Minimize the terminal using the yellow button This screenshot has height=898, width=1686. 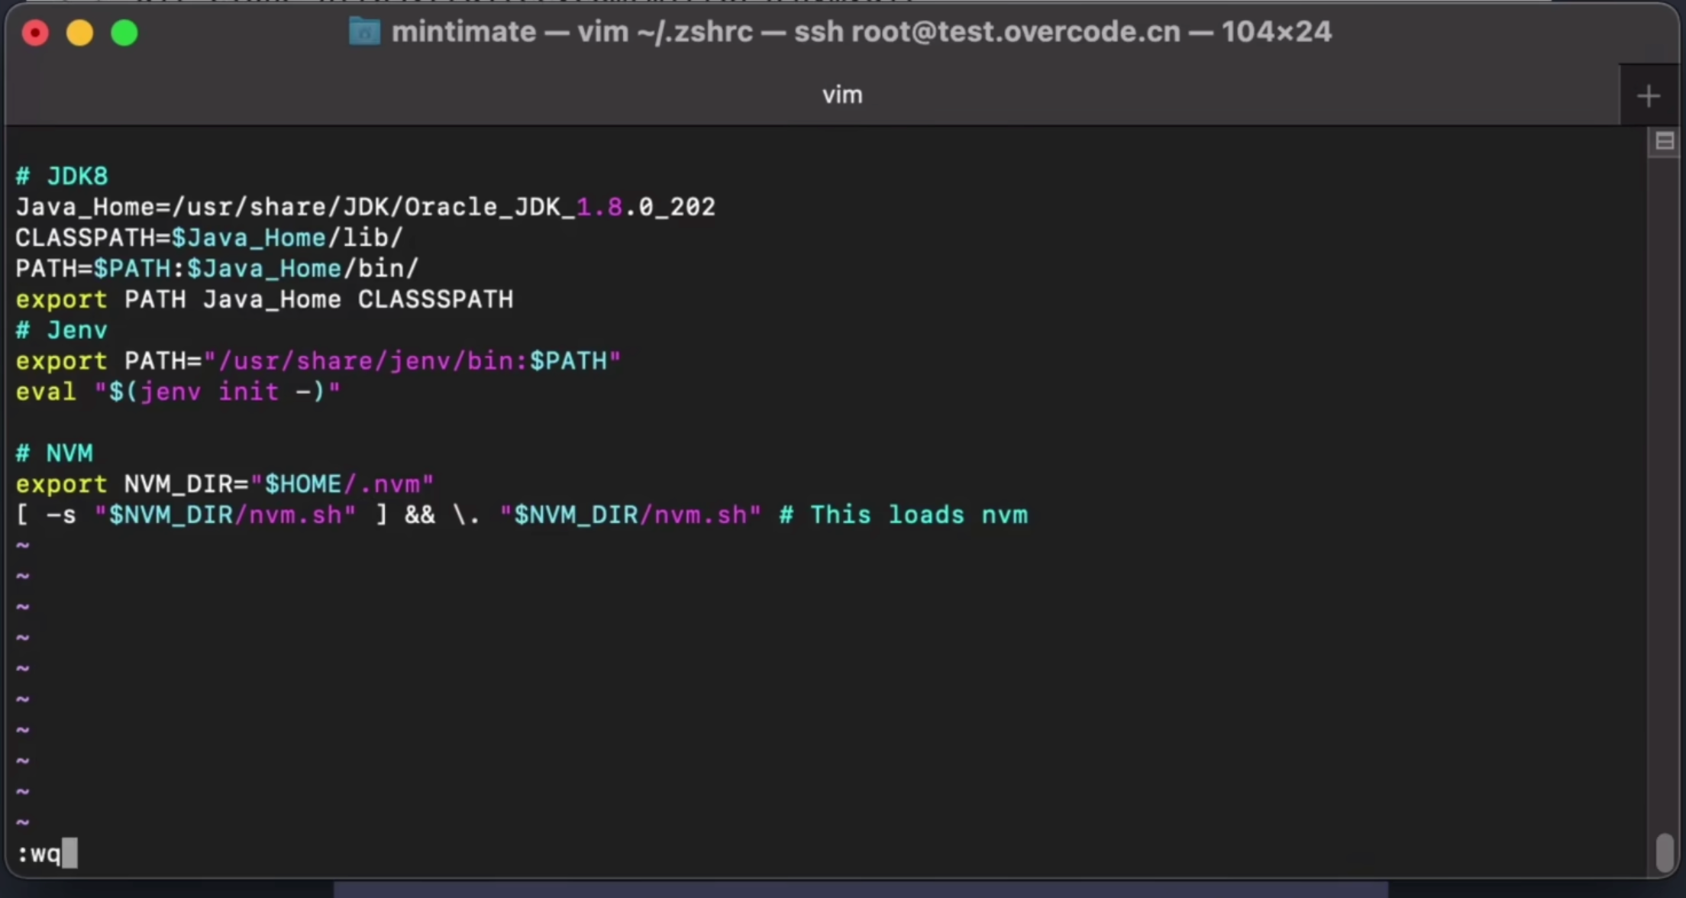[x=79, y=33]
